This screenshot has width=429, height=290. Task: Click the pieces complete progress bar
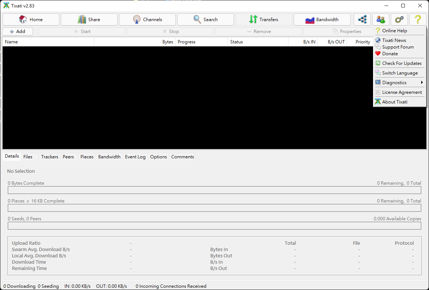click(214, 208)
